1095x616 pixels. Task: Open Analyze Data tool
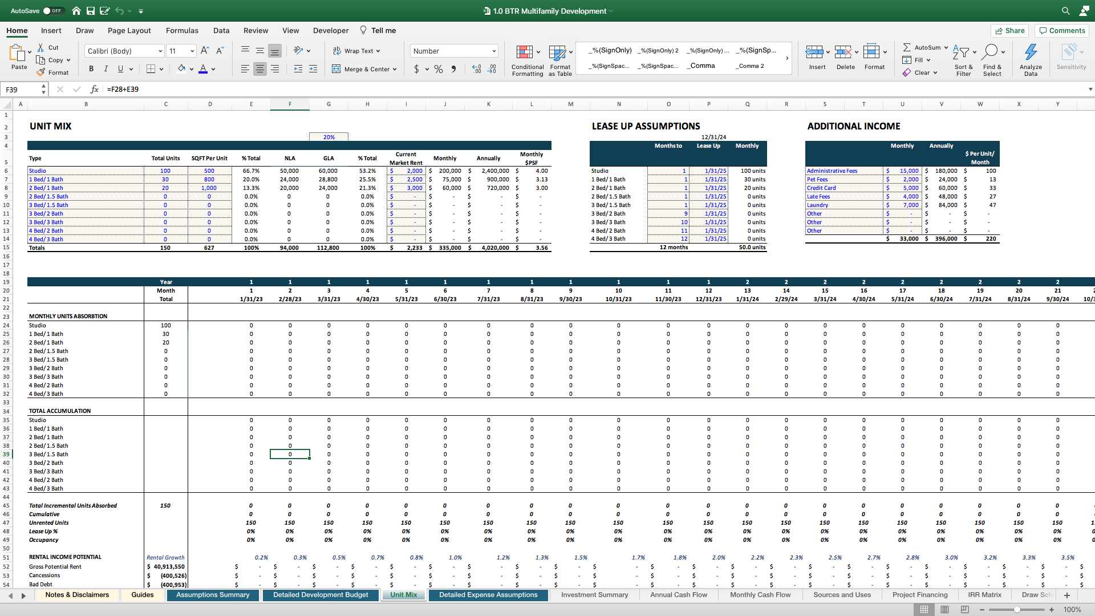(1031, 59)
